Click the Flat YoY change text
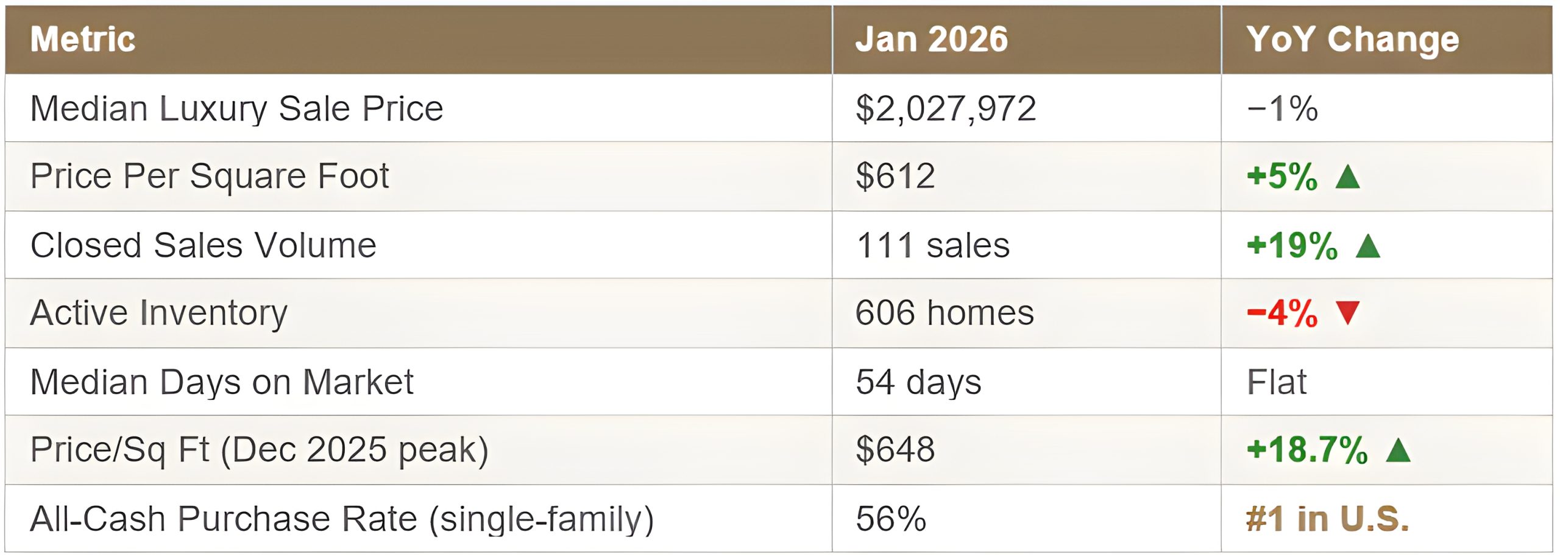 click(1276, 382)
